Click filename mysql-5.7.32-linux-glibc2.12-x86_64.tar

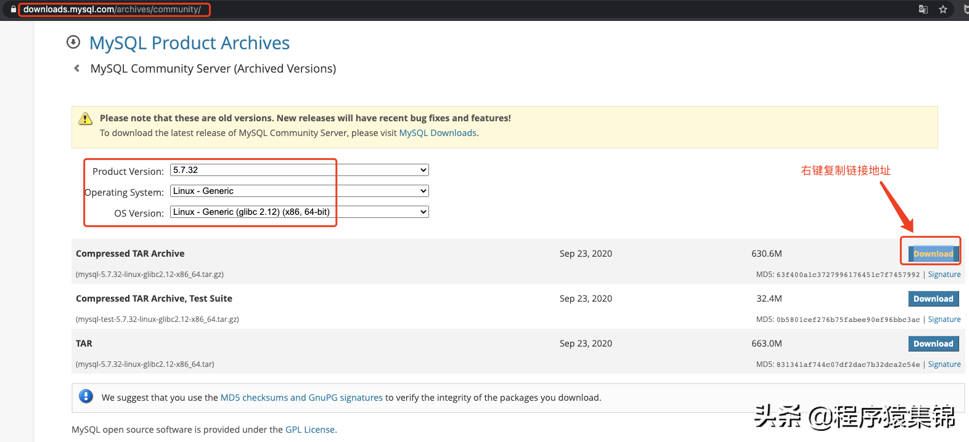point(145,364)
